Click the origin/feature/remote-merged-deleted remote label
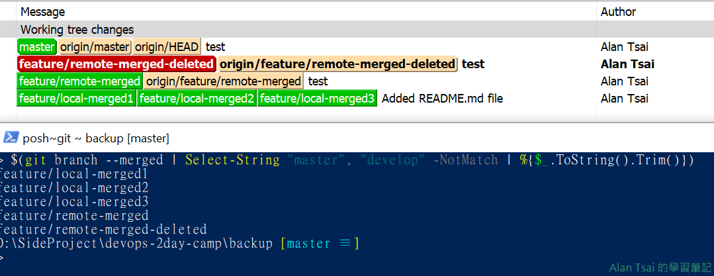The height and width of the screenshot is (276, 714). pos(337,64)
